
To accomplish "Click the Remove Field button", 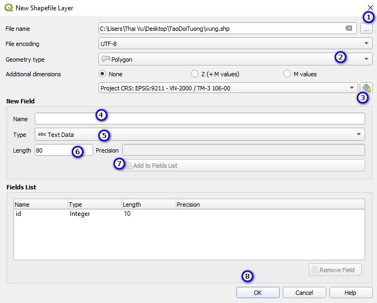I will 335,270.
